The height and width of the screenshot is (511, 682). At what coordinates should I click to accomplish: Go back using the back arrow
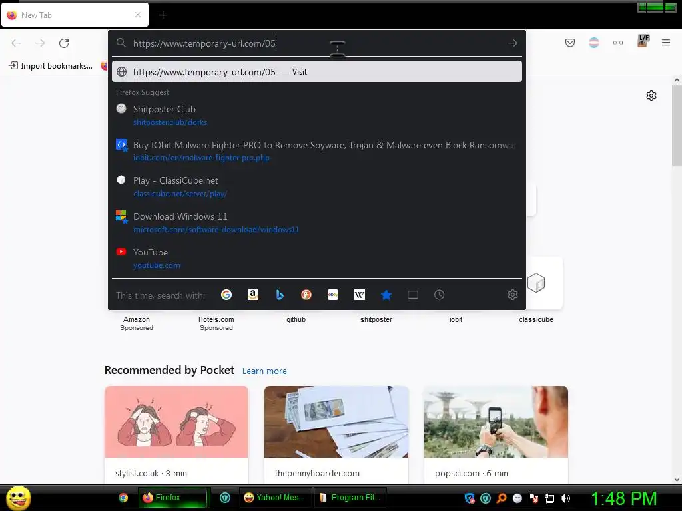pyautogui.click(x=16, y=43)
